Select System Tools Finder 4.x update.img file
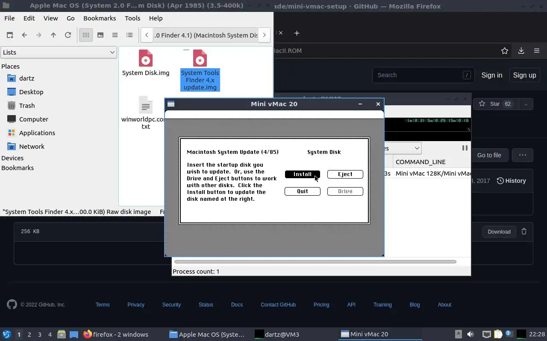 (x=200, y=70)
